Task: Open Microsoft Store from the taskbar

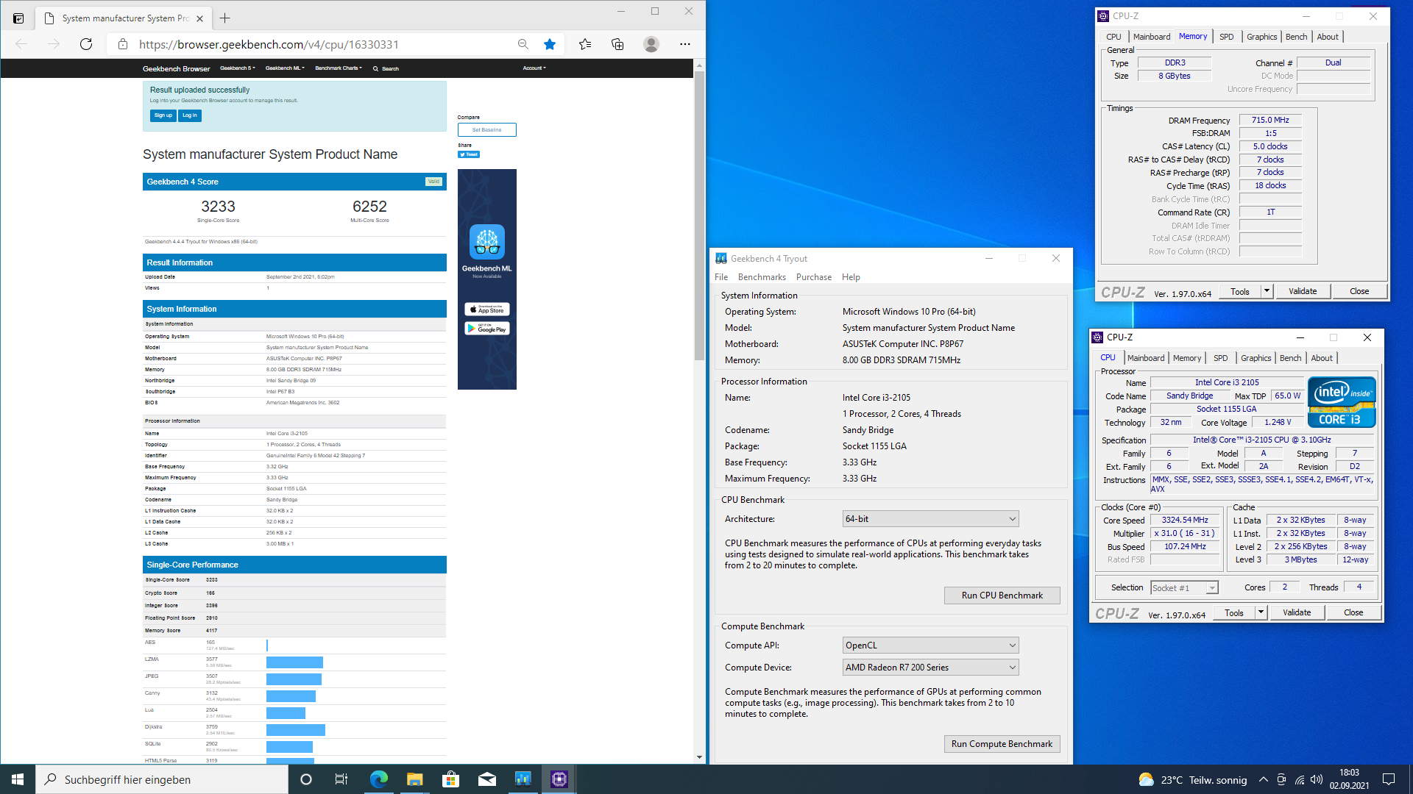Action: coord(450,779)
